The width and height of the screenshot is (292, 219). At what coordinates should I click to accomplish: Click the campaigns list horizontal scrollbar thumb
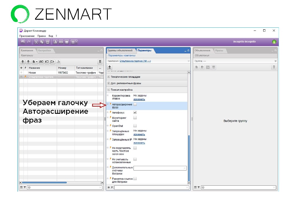44,182
